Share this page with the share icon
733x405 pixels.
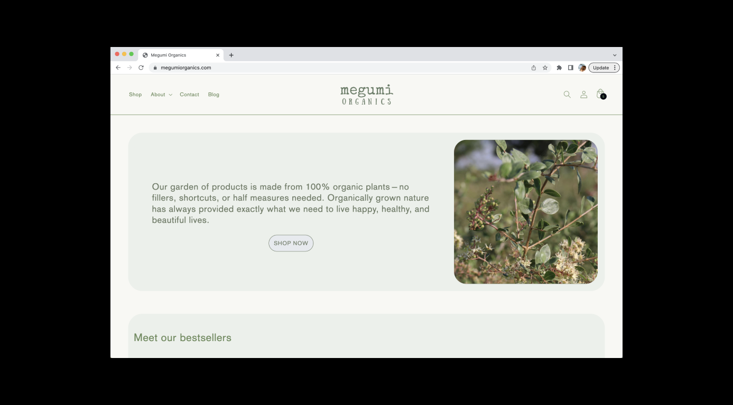(x=534, y=68)
